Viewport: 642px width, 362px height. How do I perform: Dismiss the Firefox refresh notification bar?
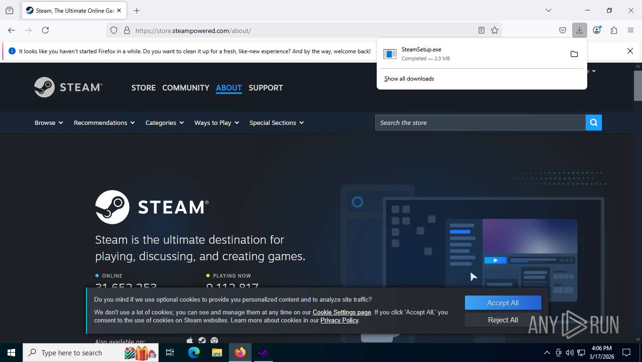[x=630, y=51]
